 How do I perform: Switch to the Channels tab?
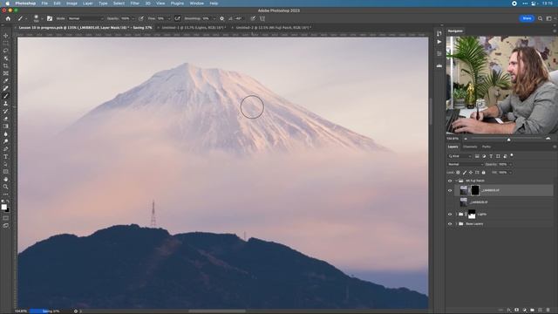470,147
